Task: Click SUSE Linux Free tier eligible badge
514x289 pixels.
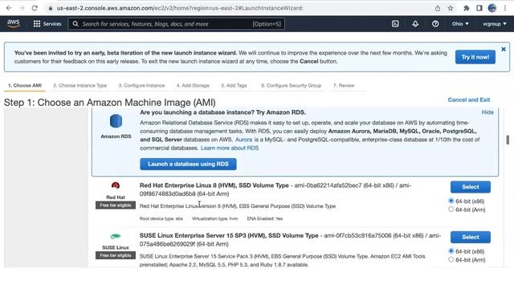Action: 116,255
